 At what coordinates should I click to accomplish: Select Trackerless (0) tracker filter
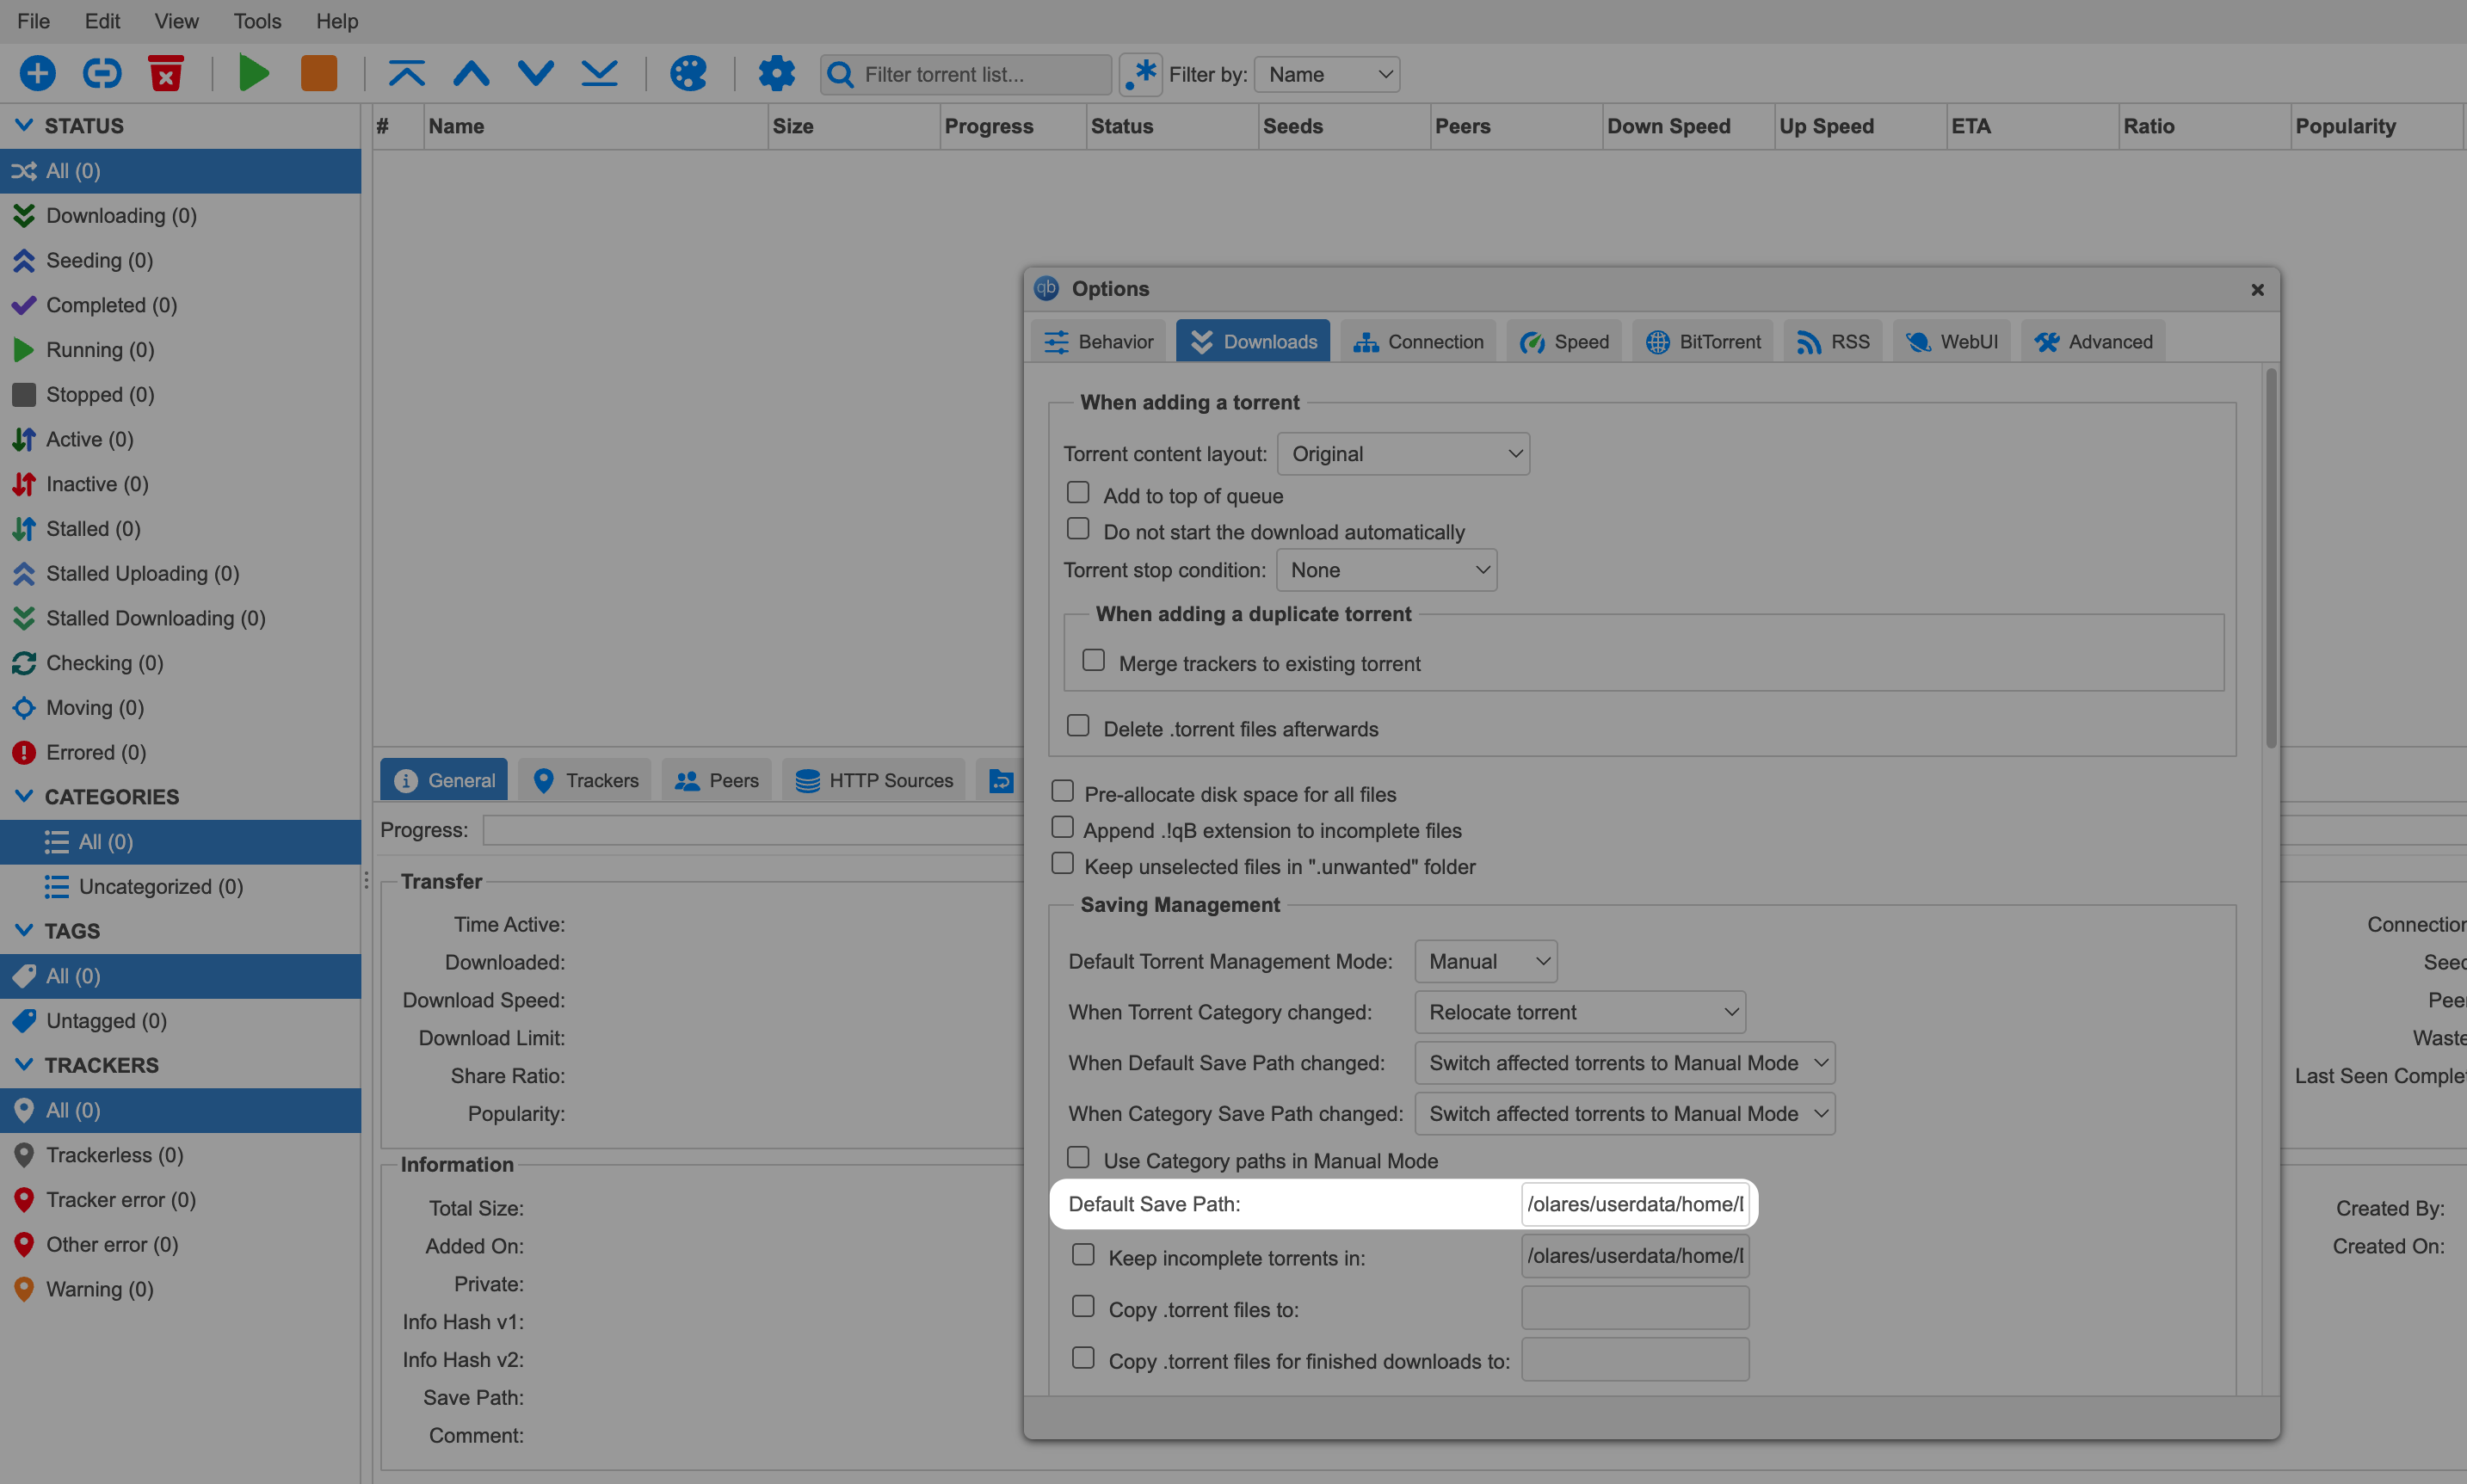click(x=180, y=1155)
